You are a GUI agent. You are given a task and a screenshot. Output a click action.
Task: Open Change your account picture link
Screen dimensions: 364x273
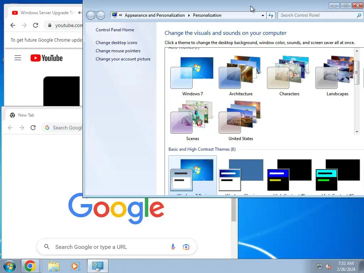click(x=123, y=59)
